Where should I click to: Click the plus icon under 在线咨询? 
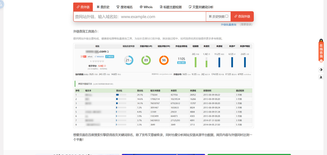tap(321, 61)
